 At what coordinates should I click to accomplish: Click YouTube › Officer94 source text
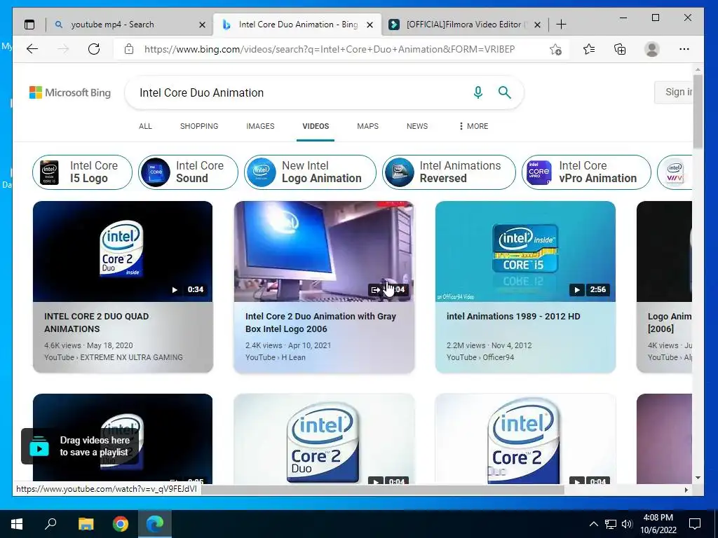(480, 357)
